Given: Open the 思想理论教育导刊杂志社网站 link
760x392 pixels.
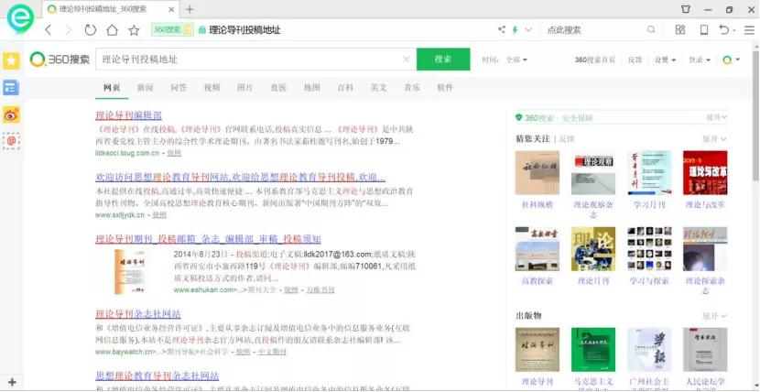Looking at the screenshot, I should coord(157,376).
